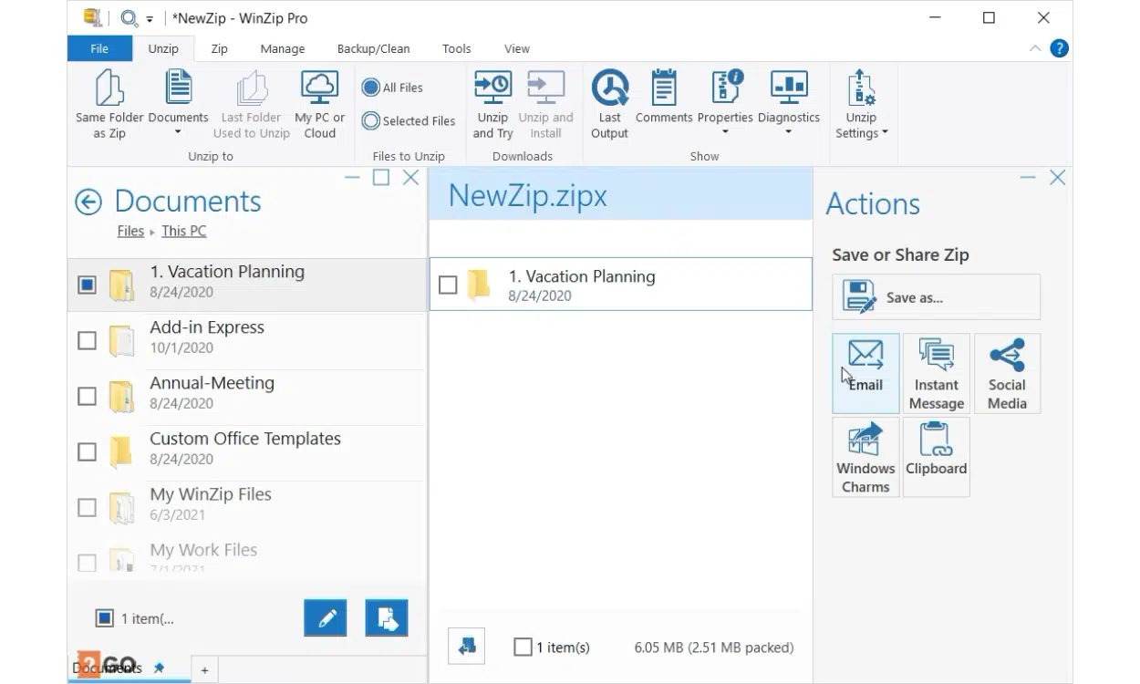Click the search magnifier in title bar
This screenshot has height=684, width=1140.
pyautogui.click(x=129, y=17)
